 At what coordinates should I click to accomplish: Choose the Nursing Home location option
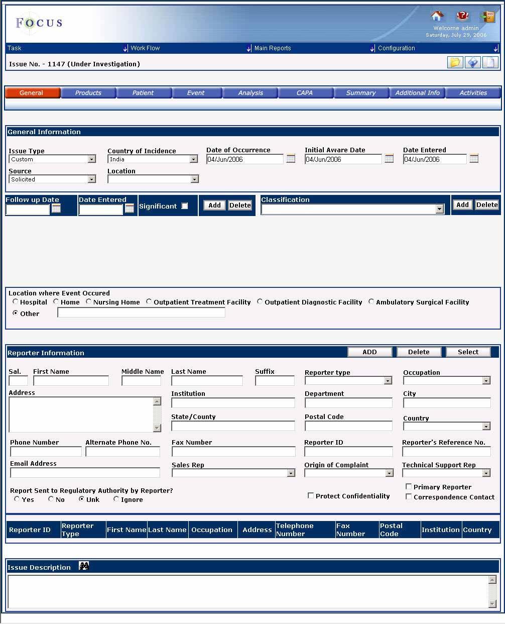pos(89,301)
